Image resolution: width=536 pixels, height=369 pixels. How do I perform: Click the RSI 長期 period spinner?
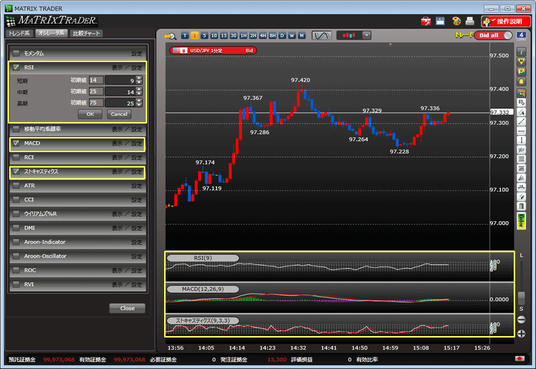point(139,103)
